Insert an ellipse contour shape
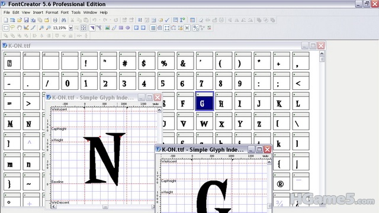 click(x=128, y=28)
